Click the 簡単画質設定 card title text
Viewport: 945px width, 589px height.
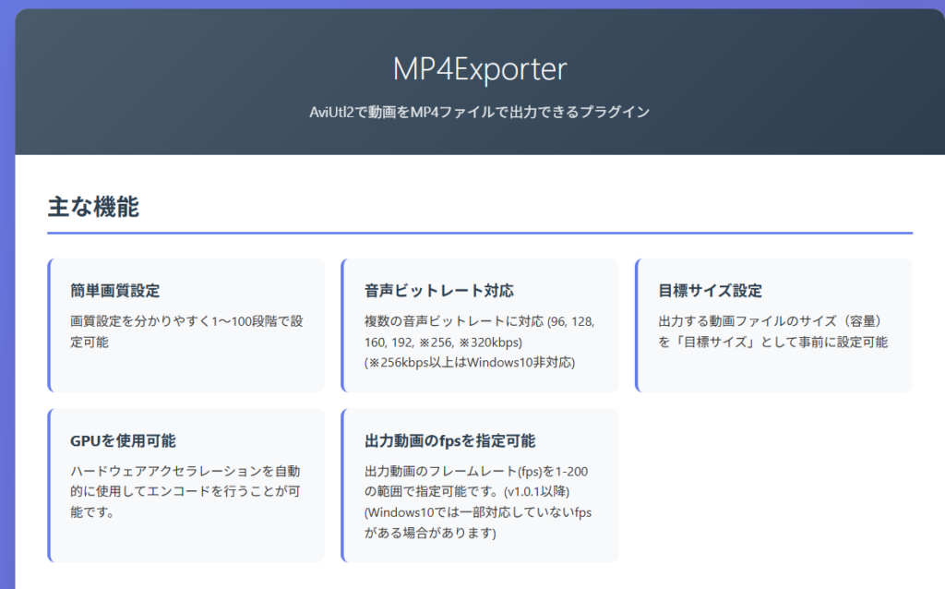115,290
